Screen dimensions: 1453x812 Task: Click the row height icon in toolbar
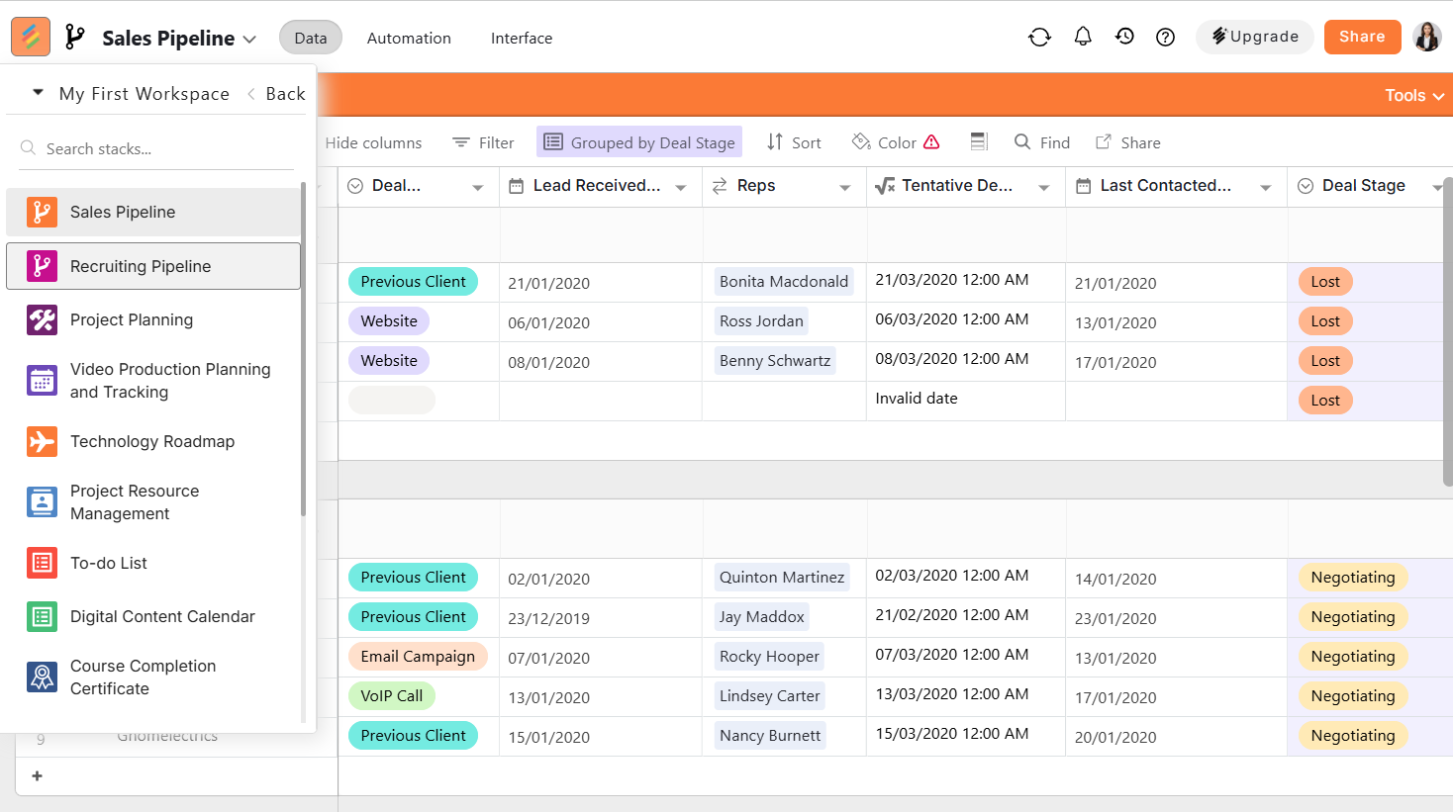coord(979,141)
